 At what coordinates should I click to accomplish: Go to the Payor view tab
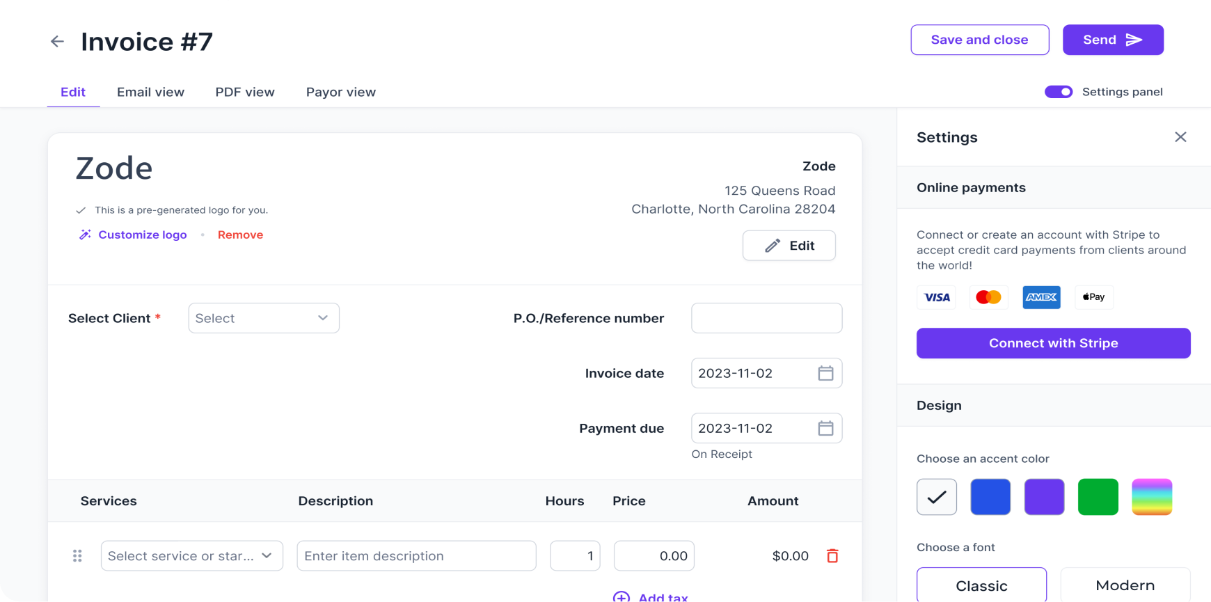point(341,92)
